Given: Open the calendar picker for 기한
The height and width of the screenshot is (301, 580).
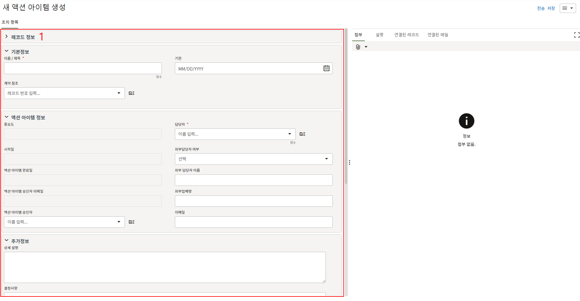Looking at the screenshot, I should [326, 68].
